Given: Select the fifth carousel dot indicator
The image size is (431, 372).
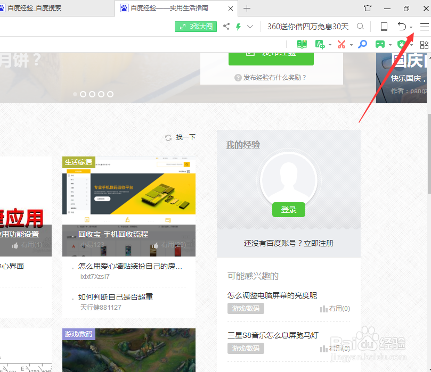Looking at the screenshot, I should coord(110,94).
